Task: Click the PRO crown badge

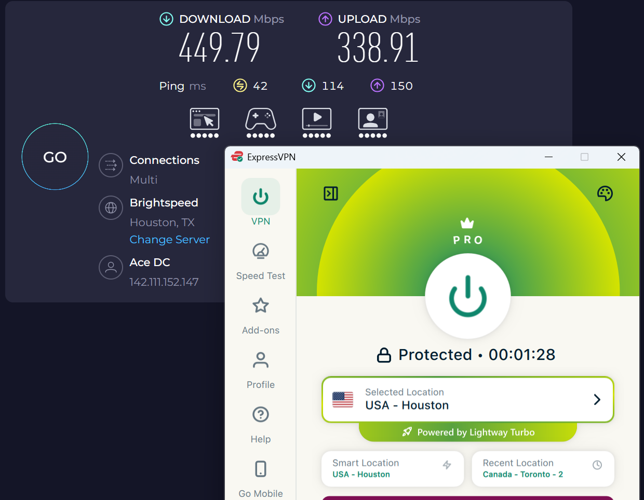Action: 467,231
